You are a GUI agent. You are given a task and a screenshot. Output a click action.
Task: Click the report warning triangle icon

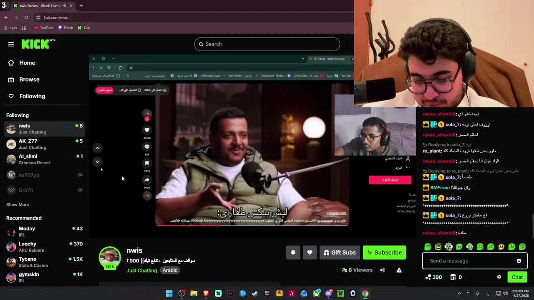click(399, 270)
